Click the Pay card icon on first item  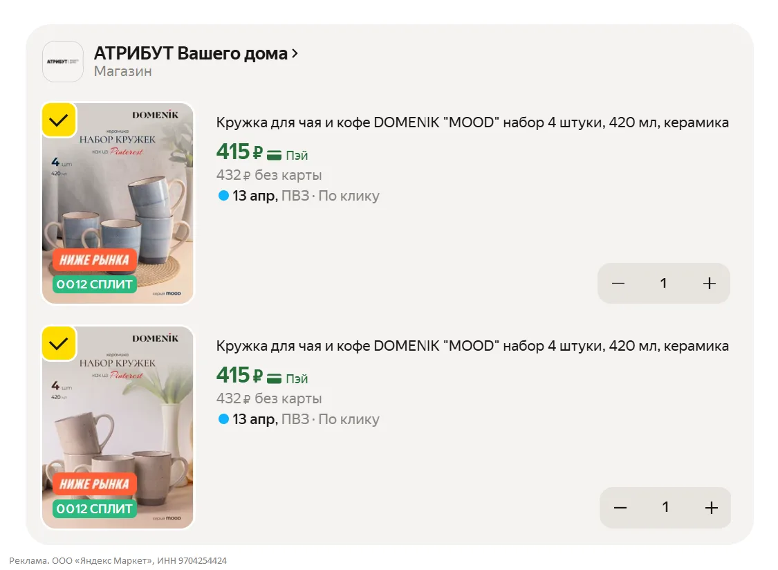(x=275, y=155)
